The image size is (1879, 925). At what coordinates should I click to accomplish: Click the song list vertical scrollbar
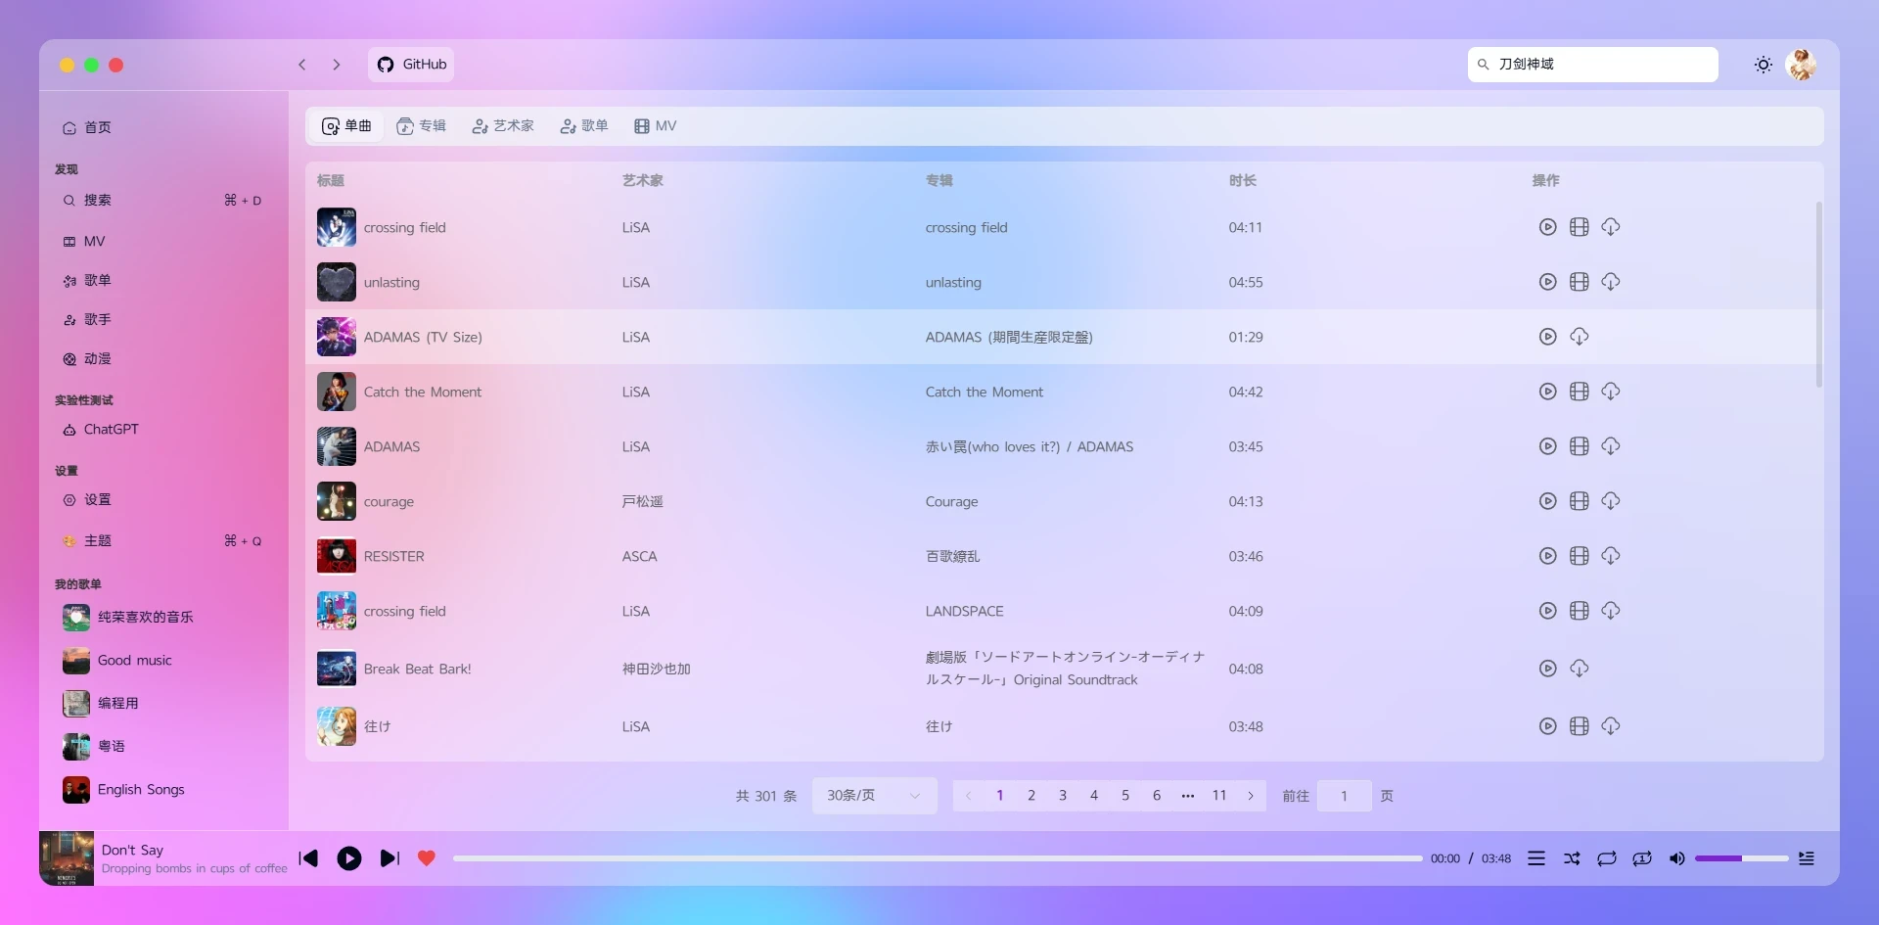(x=1819, y=294)
